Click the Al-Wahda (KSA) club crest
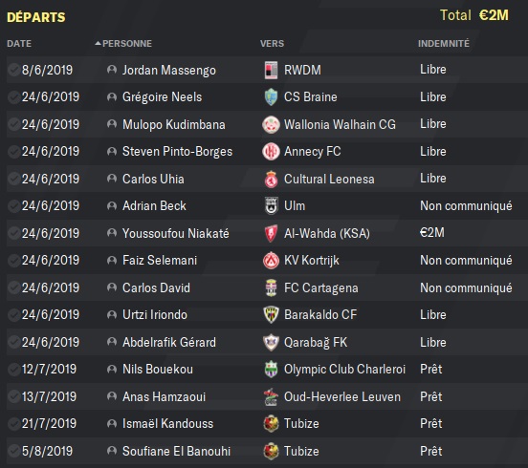The width and height of the screenshot is (528, 468). pos(271,233)
